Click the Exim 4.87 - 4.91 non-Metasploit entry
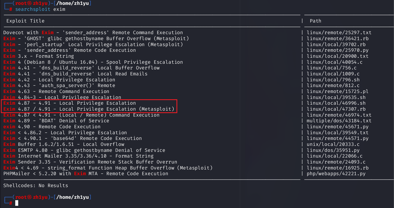 pos(69,103)
